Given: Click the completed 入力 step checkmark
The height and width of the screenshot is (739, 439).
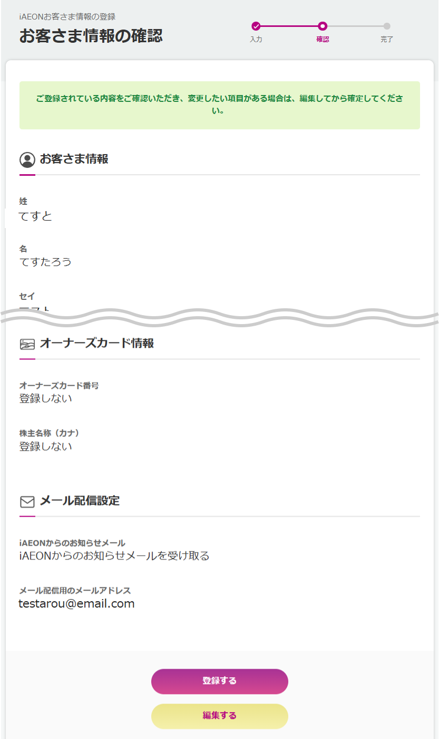Looking at the screenshot, I should tap(256, 26).
